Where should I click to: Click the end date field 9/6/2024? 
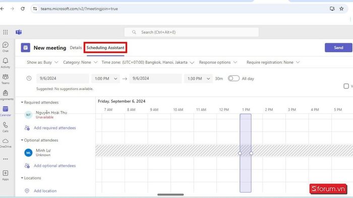coord(155,78)
